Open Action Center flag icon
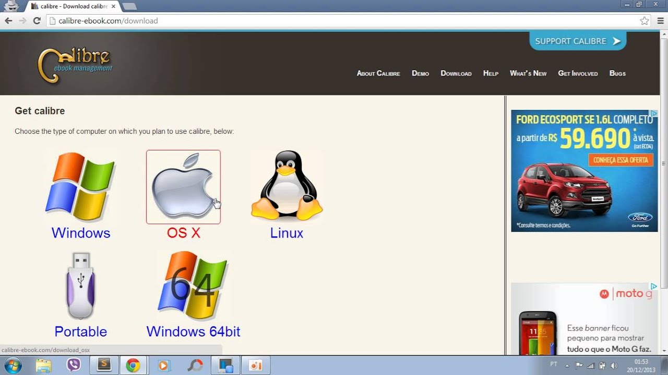Image resolution: width=668 pixels, height=375 pixels. click(x=579, y=366)
